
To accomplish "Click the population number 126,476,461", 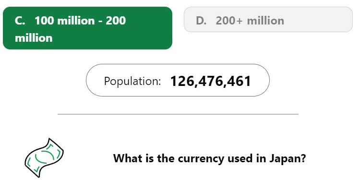I will click(x=211, y=81).
